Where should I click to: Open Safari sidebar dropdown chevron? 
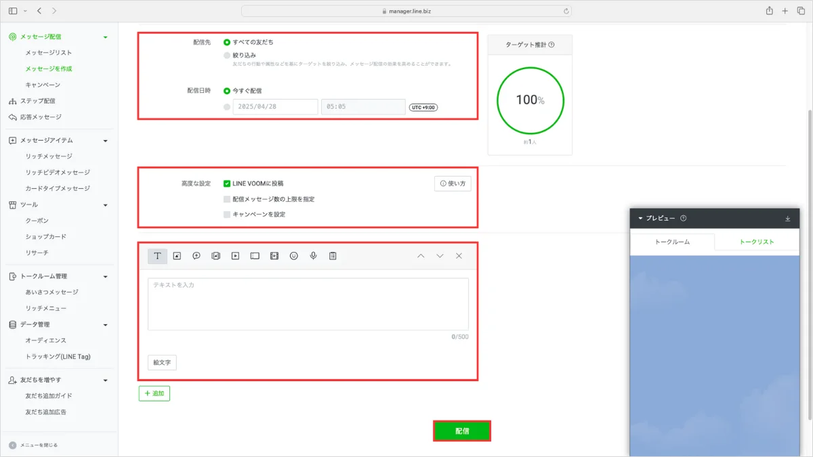(x=26, y=11)
